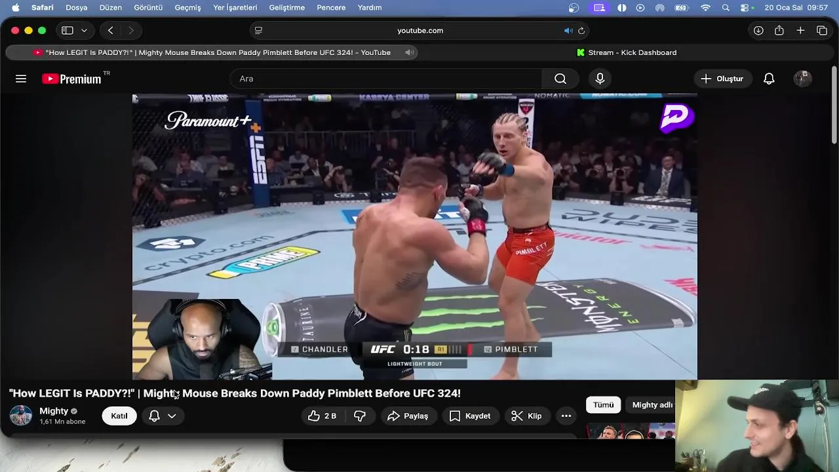Show Safari downloads

pos(758,30)
